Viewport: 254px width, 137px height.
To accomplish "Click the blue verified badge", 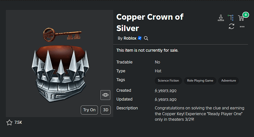I will tap(140, 38).
